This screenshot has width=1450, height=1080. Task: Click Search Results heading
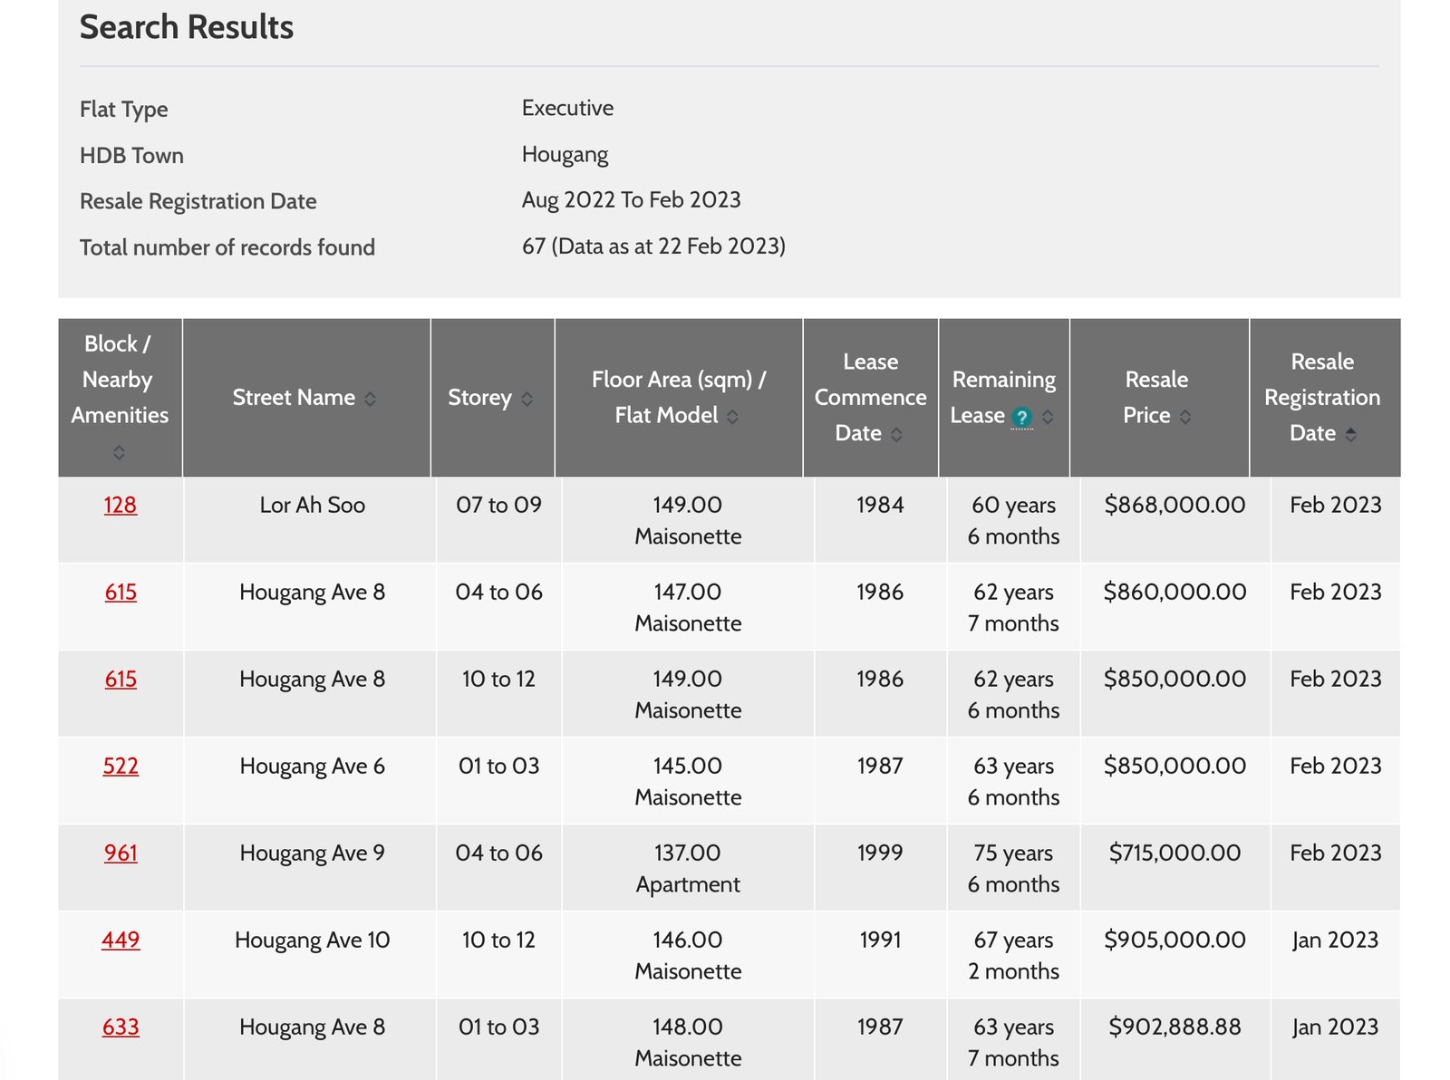[187, 27]
